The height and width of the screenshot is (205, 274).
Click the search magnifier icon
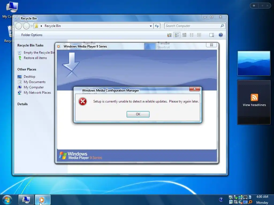pyautogui.click(x=222, y=26)
